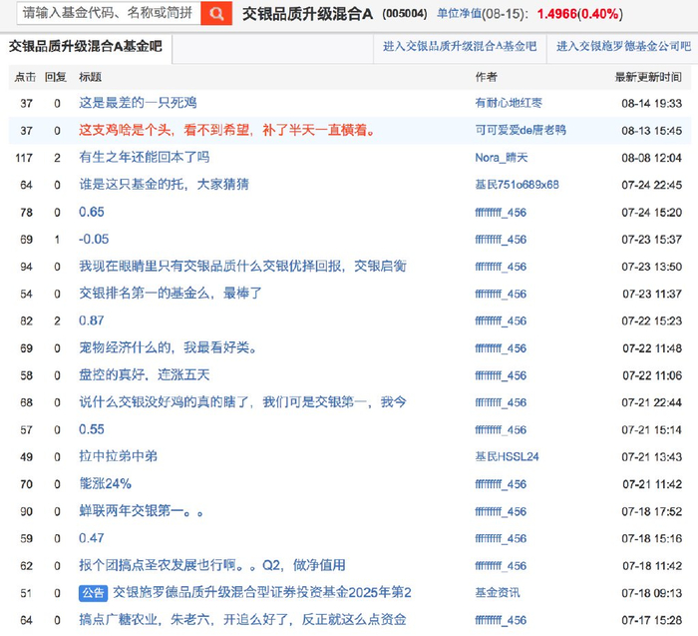
Task: Open link 进入交银施罗德基金公司吧
Action: click(x=623, y=46)
